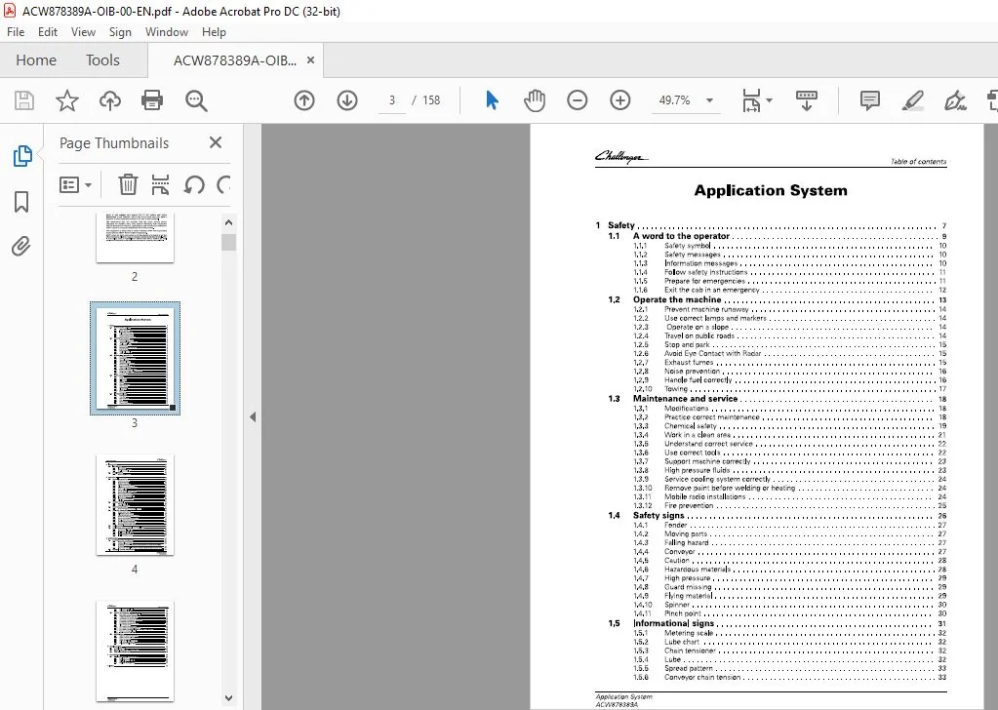The width and height of the screenshot is (998, 710).
Task: Click the thumbnails scrollbar handle
Action: pos(228,243)
